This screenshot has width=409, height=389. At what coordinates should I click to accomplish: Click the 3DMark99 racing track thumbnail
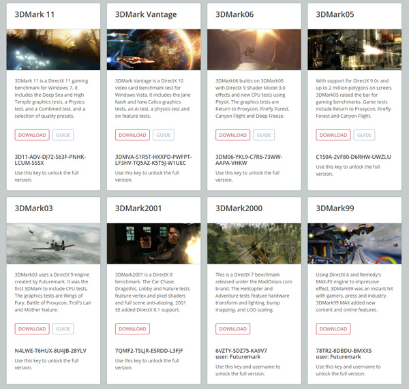click(x=354, y=243)
